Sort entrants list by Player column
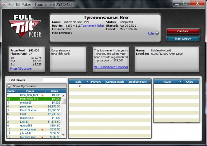This screenshot has height=146, width=207. (x=32, y=91)
